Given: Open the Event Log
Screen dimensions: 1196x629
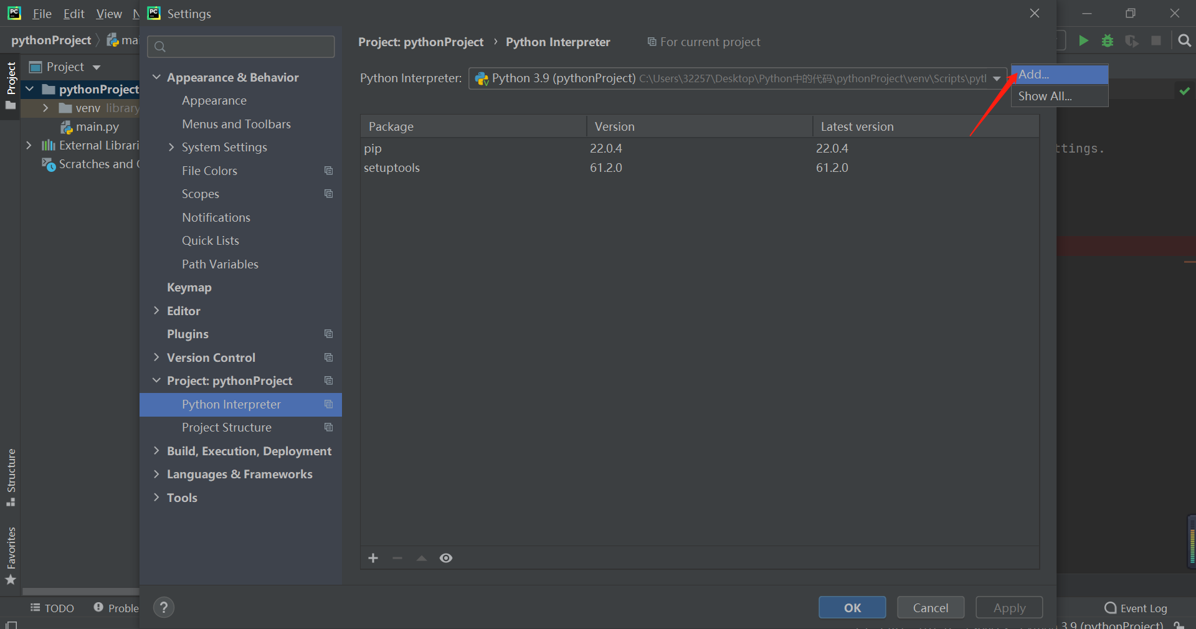Looking at the screenshot, I should (1136, 608).
